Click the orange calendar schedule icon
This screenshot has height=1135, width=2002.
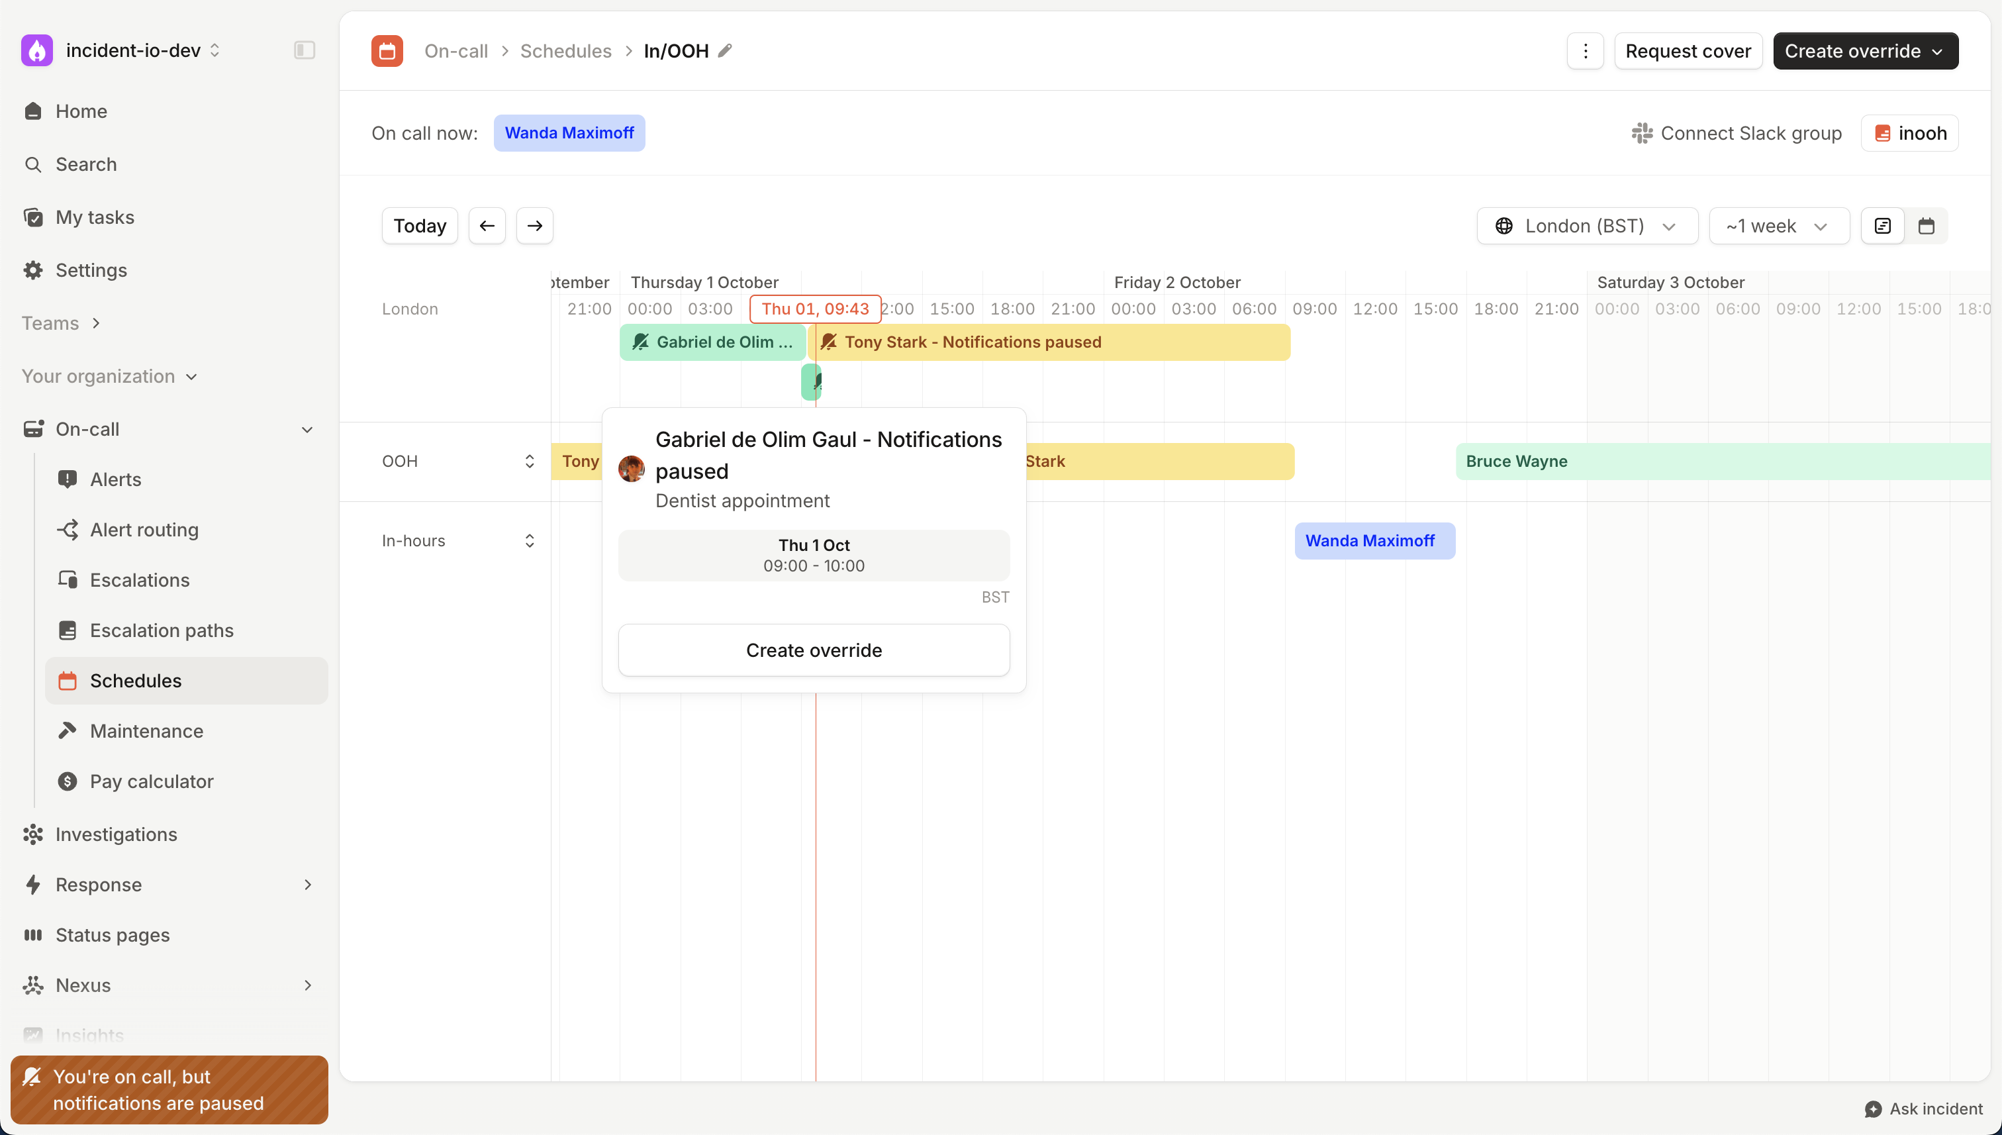(387, 51)
